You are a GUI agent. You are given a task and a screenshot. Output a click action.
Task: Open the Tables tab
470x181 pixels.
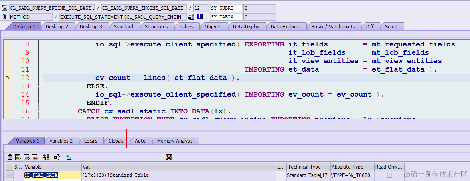click(x=186, y=26)
